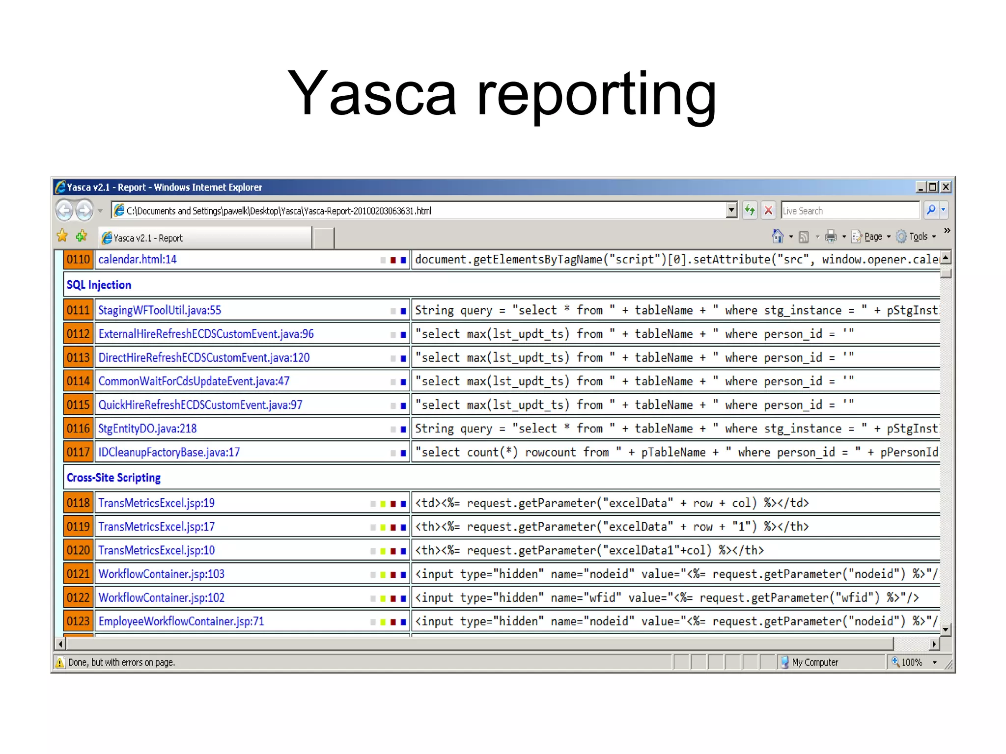Click the Add to Favorites icon
The width and height of the screenshot is (1006, 754).
pyautogui.click(x=82, y=236)
